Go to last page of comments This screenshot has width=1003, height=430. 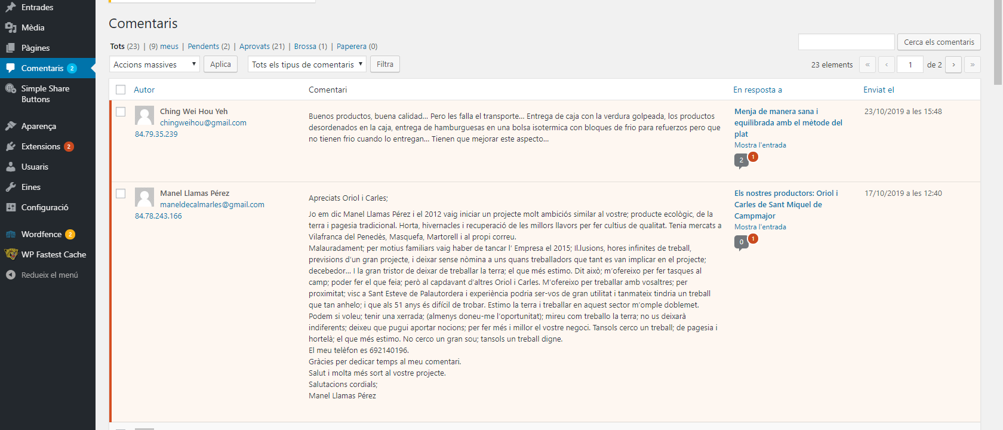coord(973,64)
